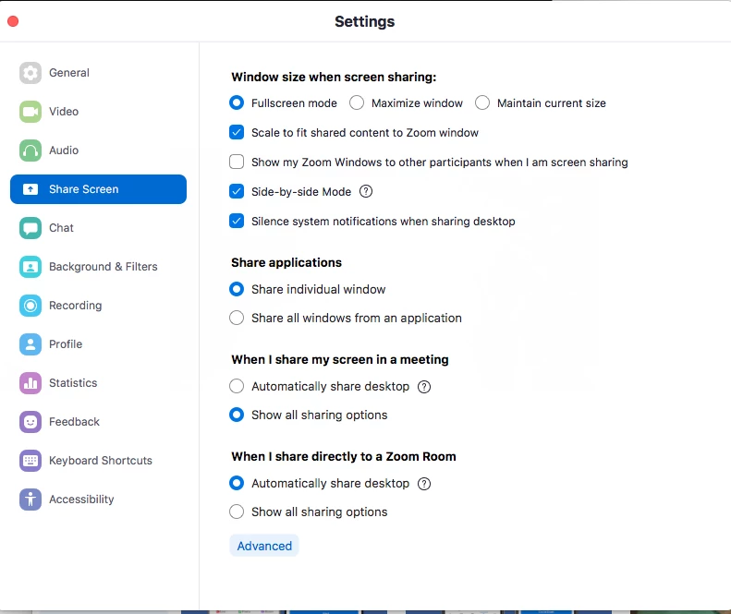Open Chat settings bubble icon
The height and width of the screenshot is (614, 731).
pyautogui.click(x=30, y=228)
